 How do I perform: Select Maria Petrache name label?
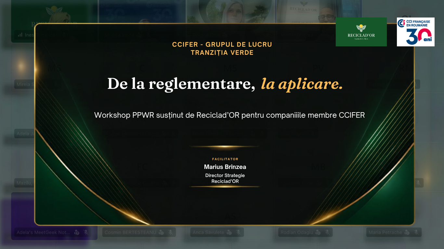(x=385, y=232)
